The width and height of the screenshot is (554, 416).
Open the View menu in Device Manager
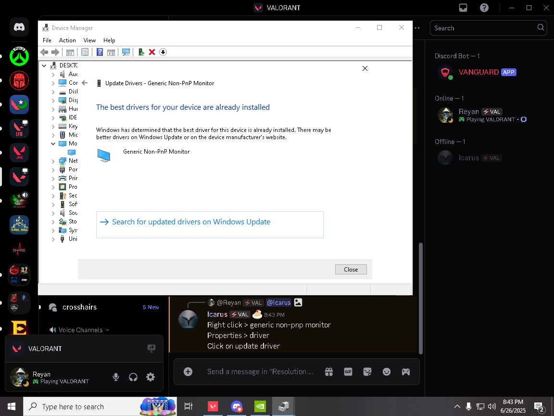89,40
